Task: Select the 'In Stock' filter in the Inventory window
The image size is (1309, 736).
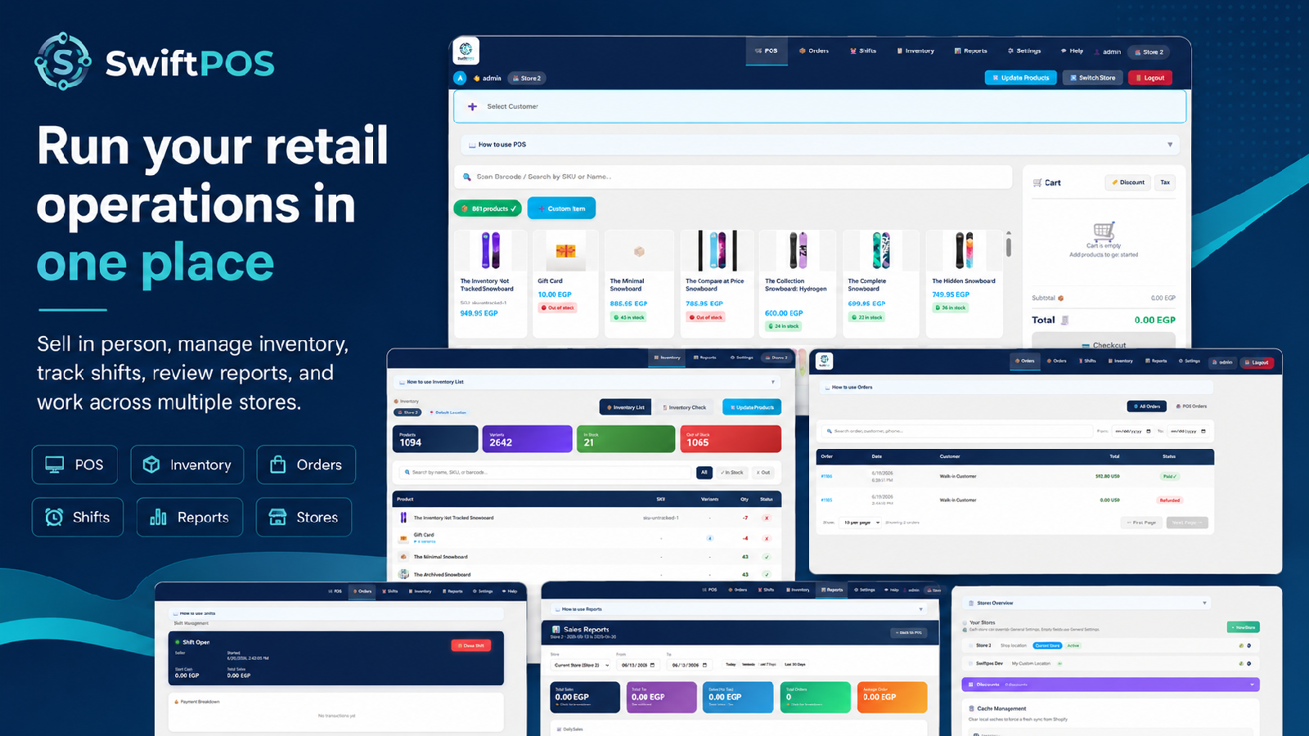Action: pos(732,473)
